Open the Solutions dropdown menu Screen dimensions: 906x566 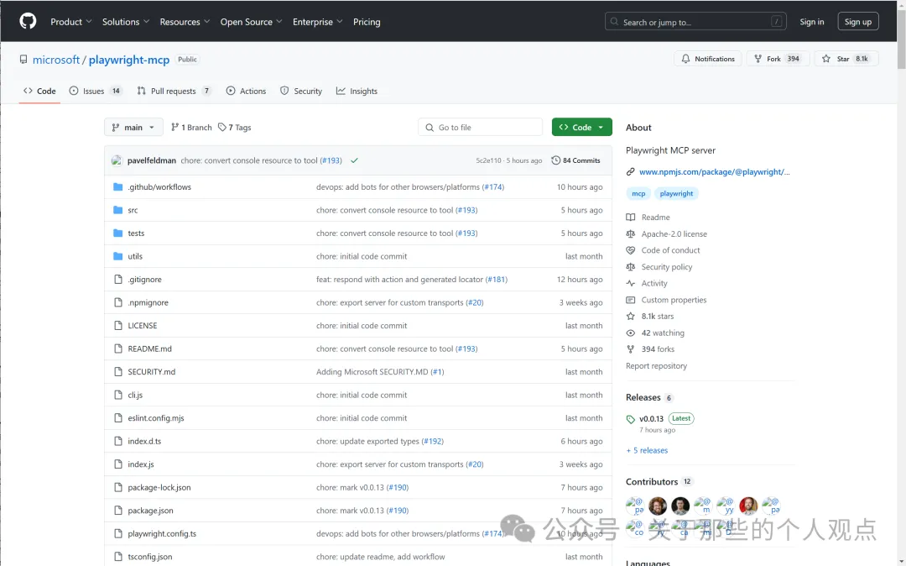[x=126, y=22]
